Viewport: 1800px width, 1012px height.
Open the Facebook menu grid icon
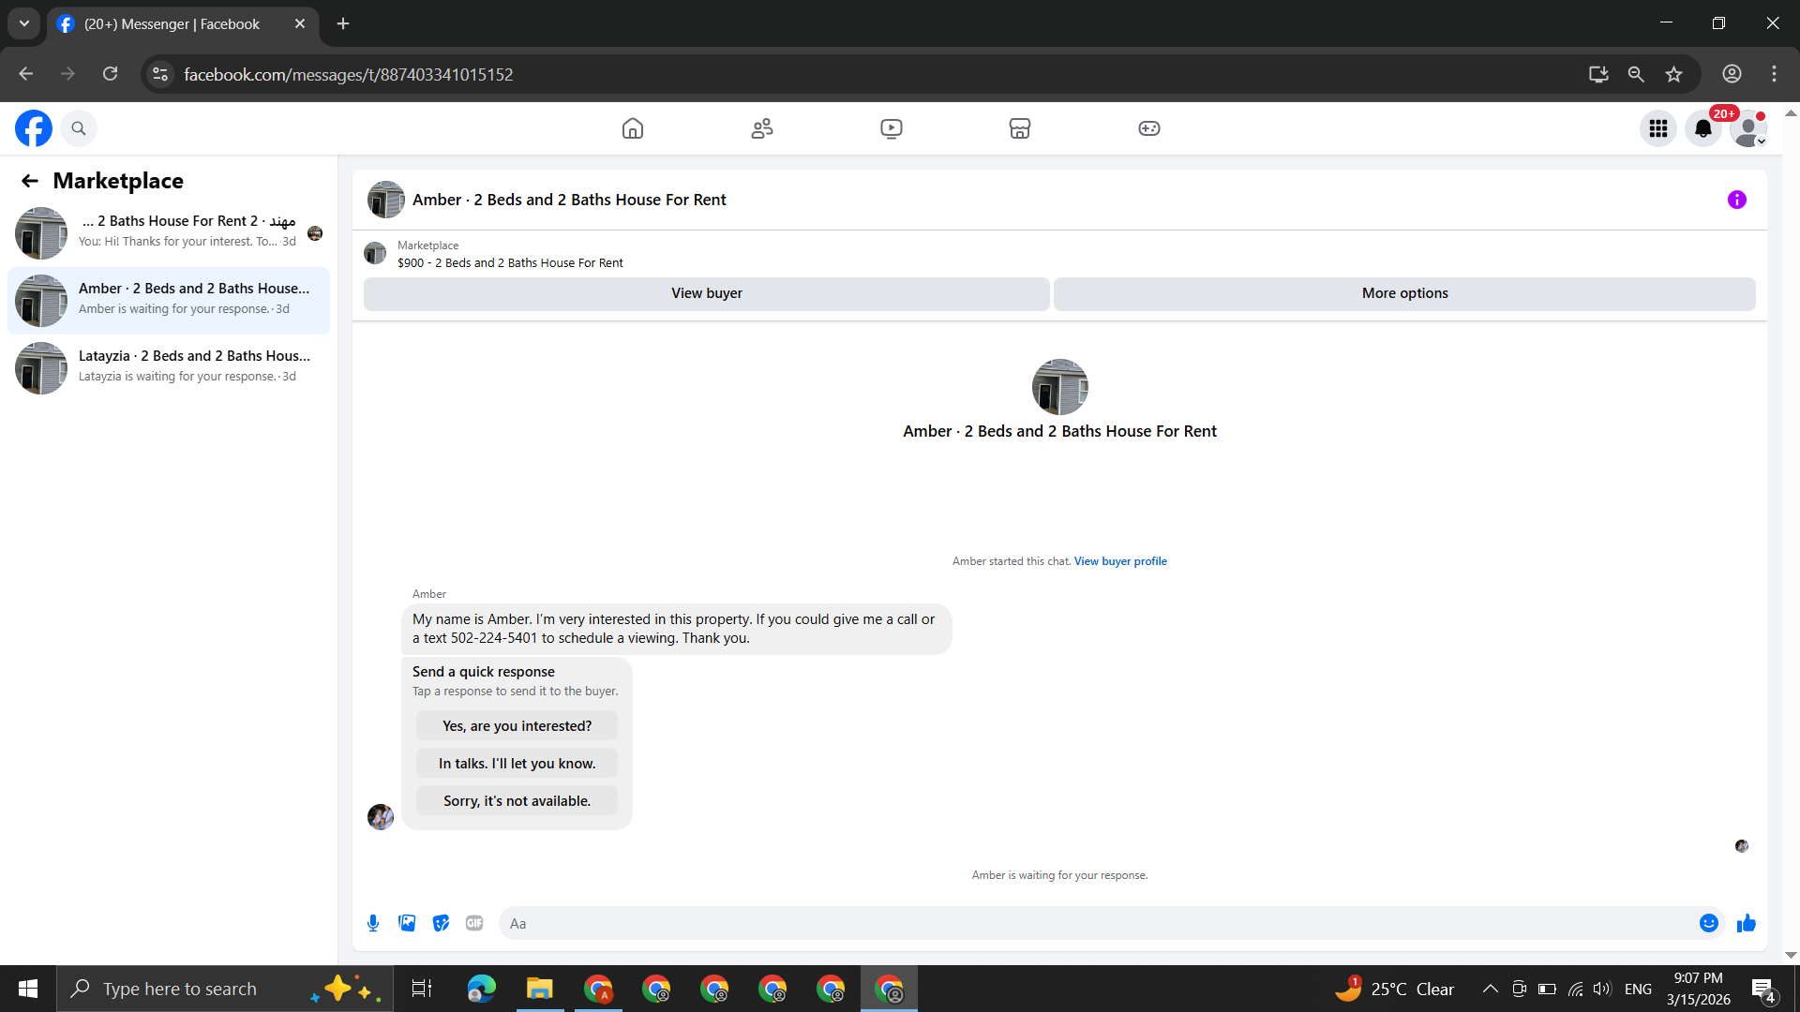[x=1658, y=128]
